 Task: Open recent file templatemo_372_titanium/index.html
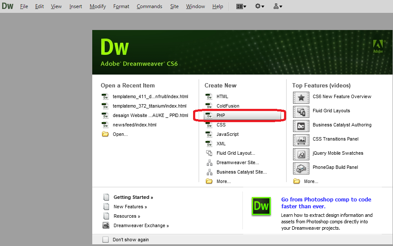150,106
